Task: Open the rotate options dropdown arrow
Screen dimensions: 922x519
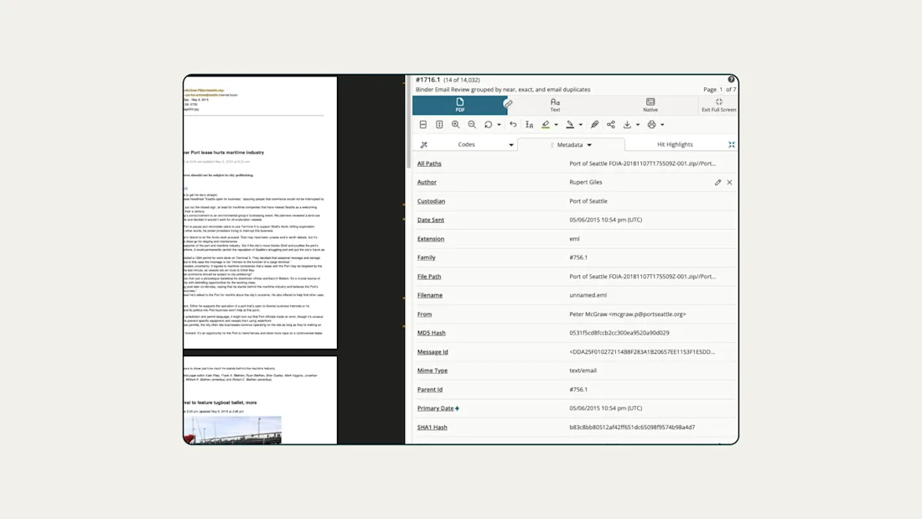Action: pyautogui.click(x=499, y=125)
